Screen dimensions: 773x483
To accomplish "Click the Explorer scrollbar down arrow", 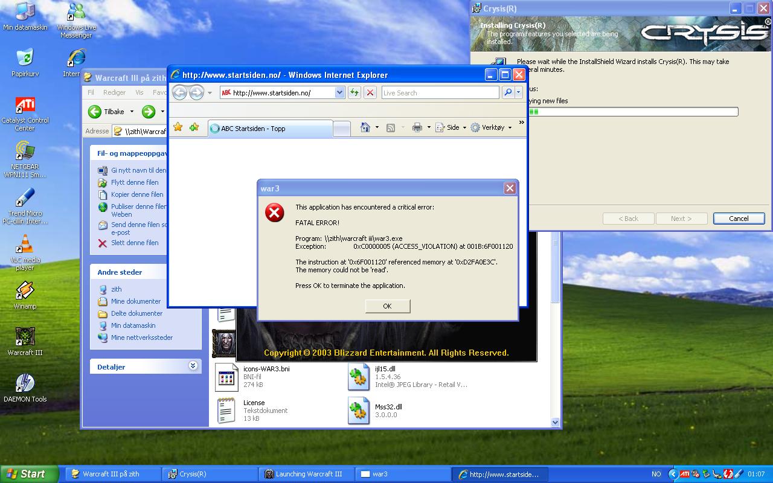I will click(556, 423).
